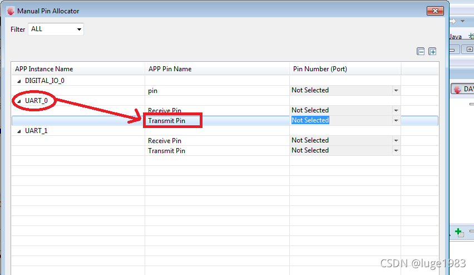Click the green add icon in background window

pos(459,233)
